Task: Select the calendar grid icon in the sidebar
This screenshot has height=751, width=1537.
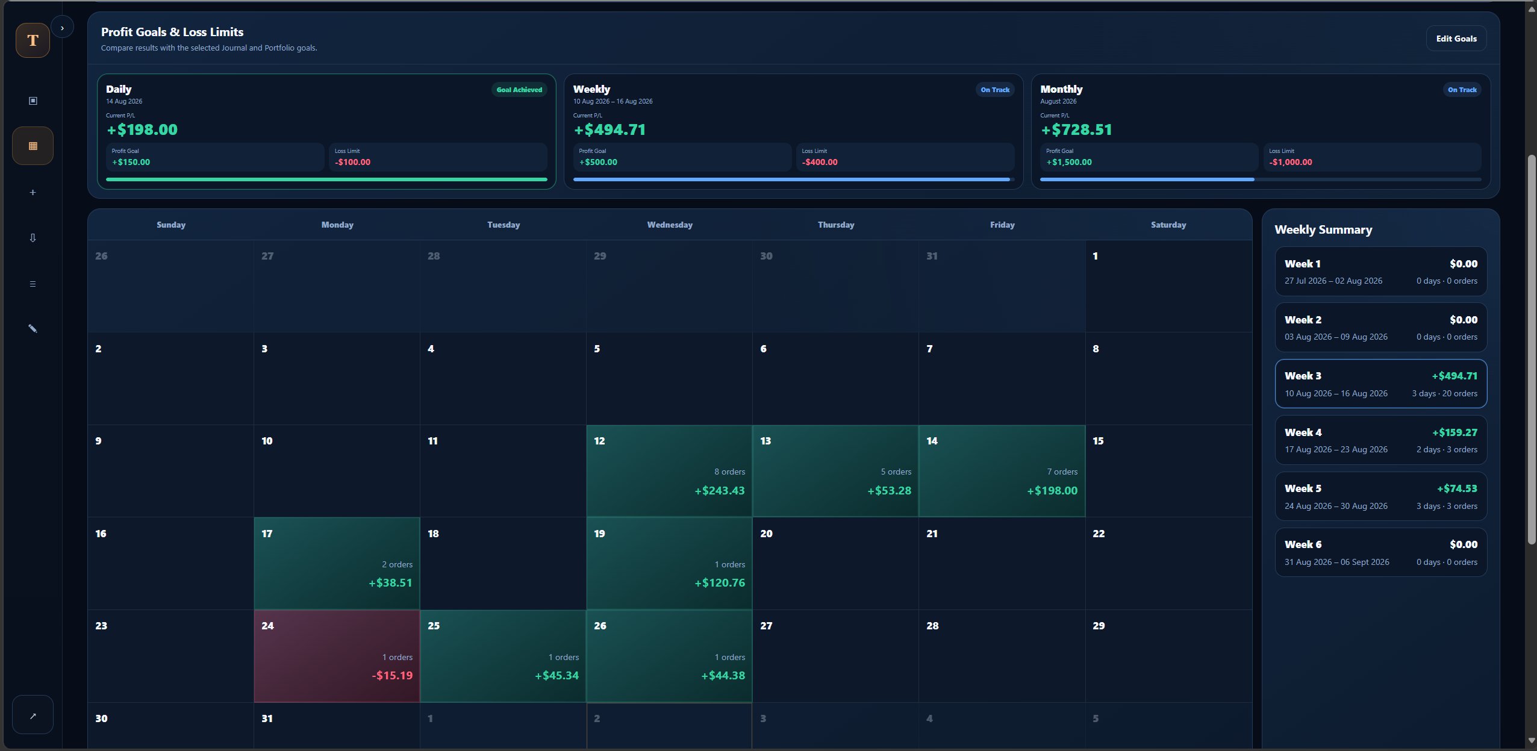Action: click(33, 146)
